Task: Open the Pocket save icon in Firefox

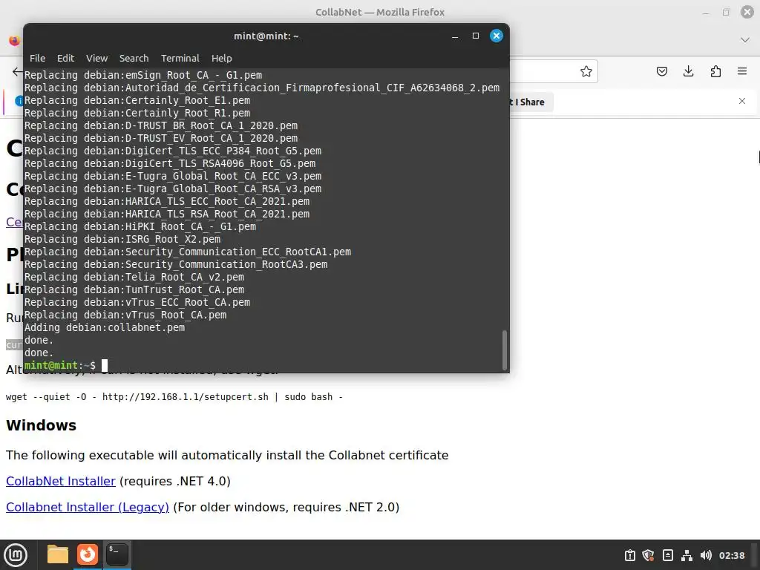Action: click(661, 72)
